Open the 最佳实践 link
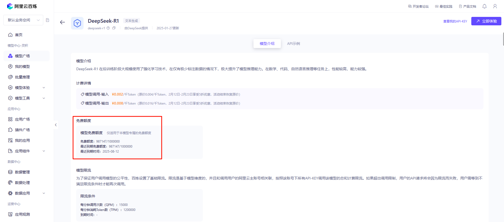The width and height of the screenshot is (504, 222). pyautogui.click(x=444, y=6)
